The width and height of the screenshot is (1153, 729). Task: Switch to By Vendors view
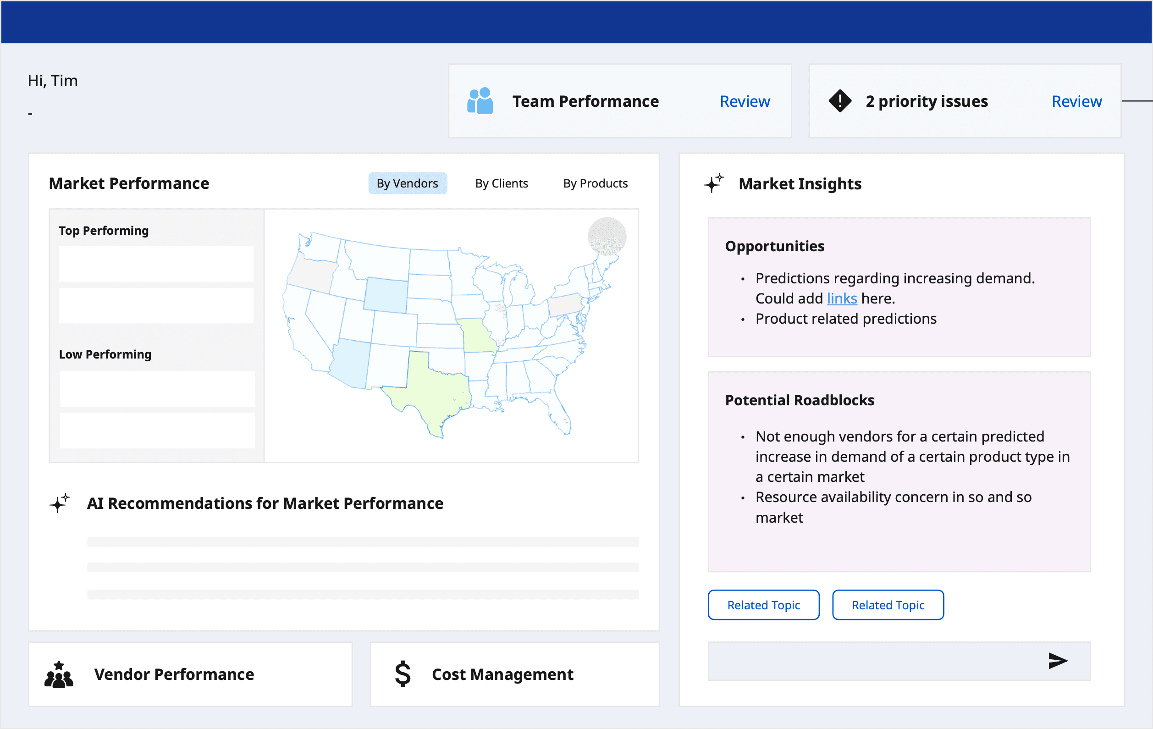click(x=407, y=183)
